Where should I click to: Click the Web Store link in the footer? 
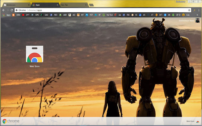(190, 121)
